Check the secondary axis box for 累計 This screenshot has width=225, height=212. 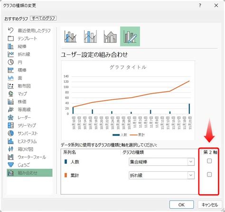209,175
